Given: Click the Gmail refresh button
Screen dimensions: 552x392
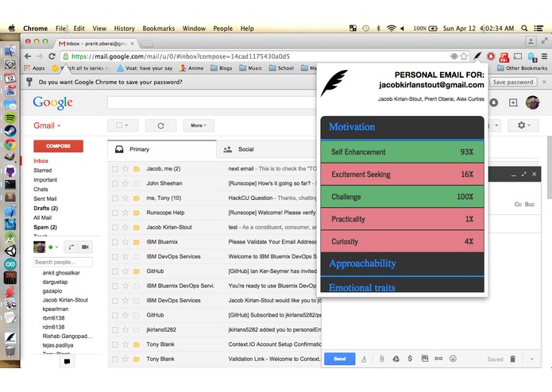Looking at the screenshot, I should (x=160, y=125).
